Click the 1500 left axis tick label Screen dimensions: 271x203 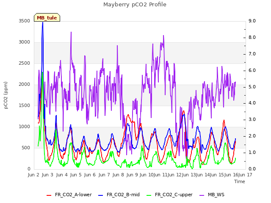[x=25, y=105]
